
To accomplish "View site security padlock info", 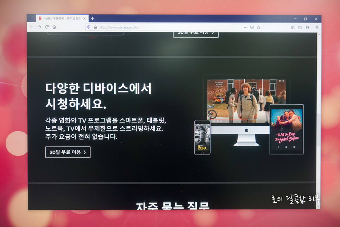I will point(95,27).
